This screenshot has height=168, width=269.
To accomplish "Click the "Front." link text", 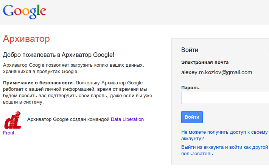I will (x=9, y=133).
